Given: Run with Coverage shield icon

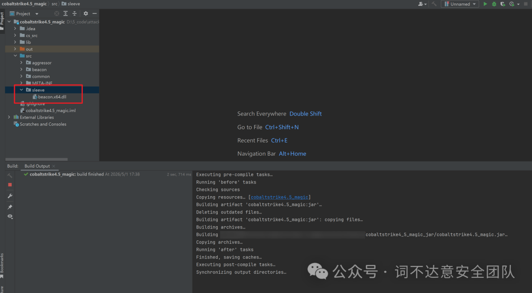Looking at the screenshot, I should tap(503, 4).
